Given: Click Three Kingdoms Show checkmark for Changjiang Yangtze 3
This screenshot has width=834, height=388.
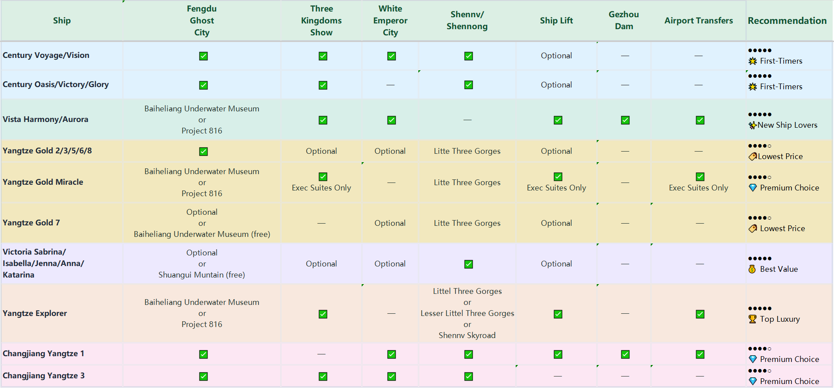Looking at the screenshot, I should [323, 377].
